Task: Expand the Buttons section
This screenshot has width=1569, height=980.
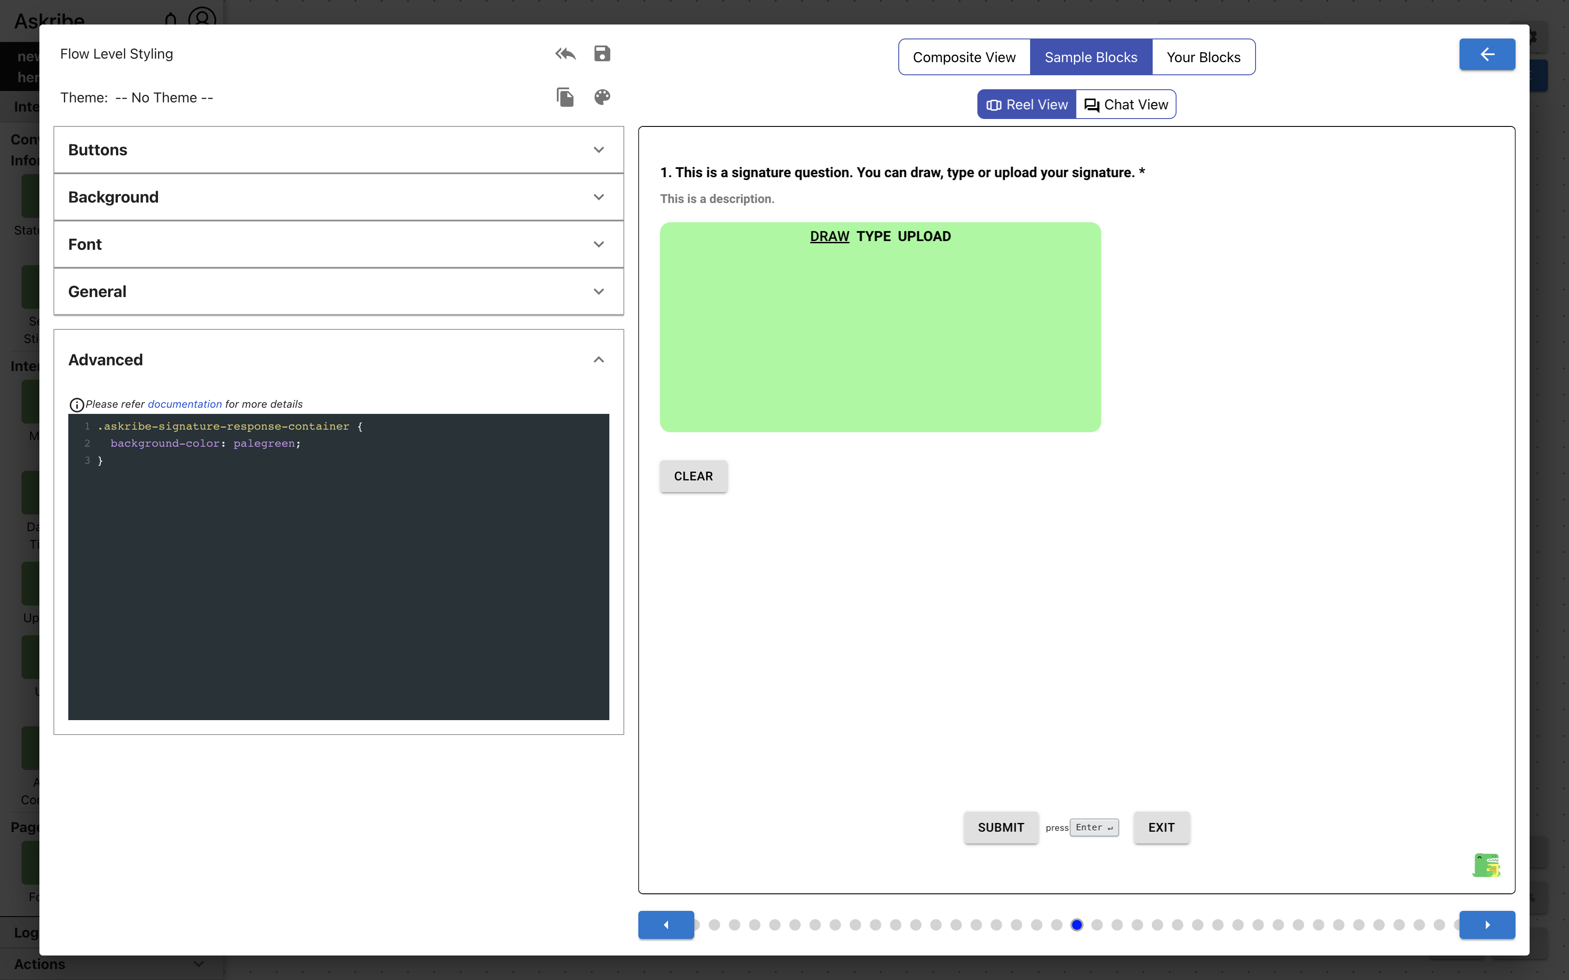Action: [338, 150]
